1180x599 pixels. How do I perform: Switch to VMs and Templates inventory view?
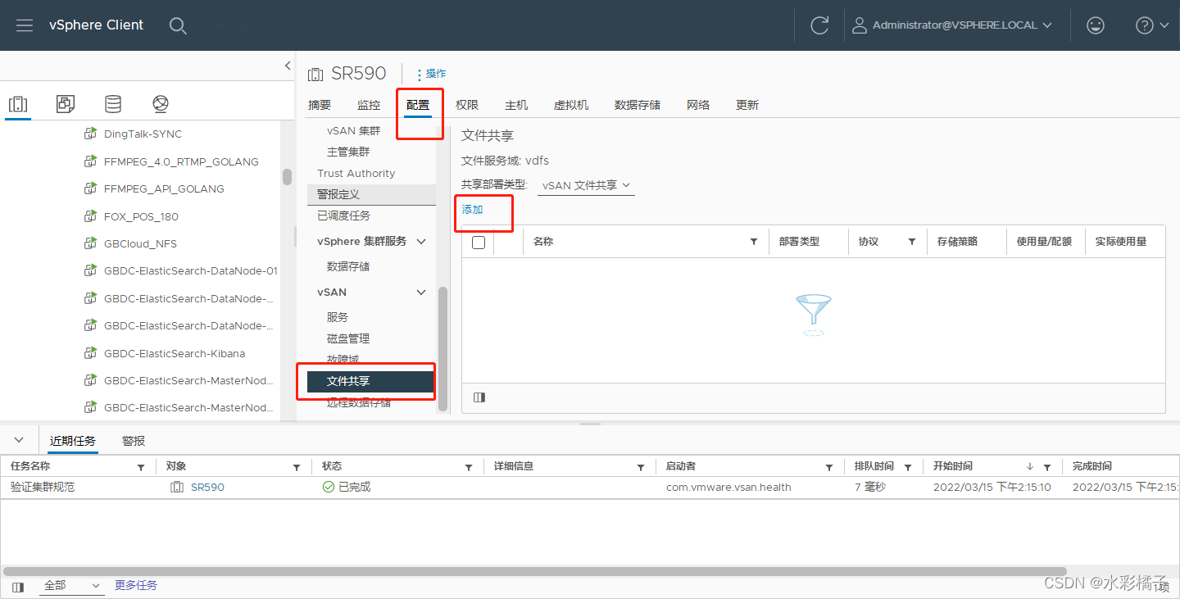click(x=66, y=104)
